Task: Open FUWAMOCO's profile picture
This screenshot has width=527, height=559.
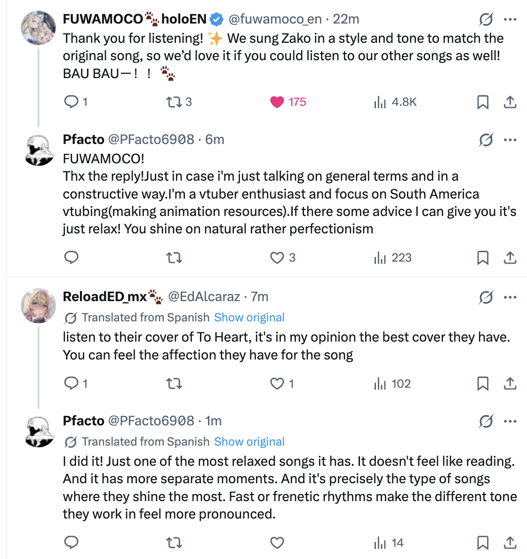Action: click(x=39, y=28)
